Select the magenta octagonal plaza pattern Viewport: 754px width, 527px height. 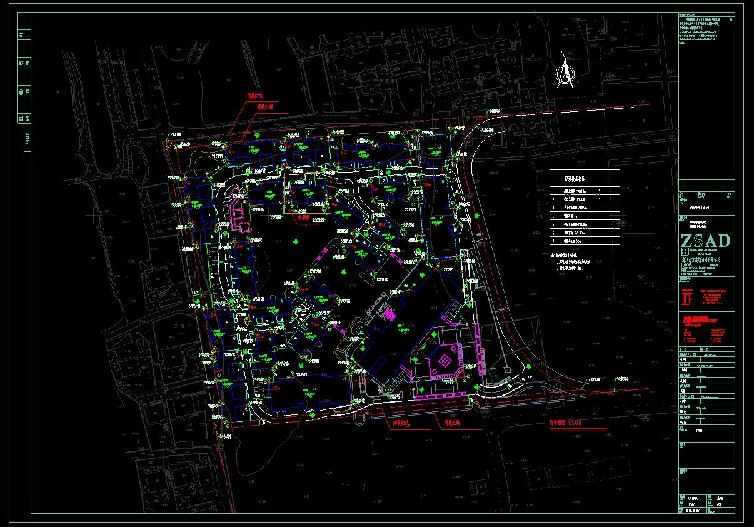tap(444, 360)
